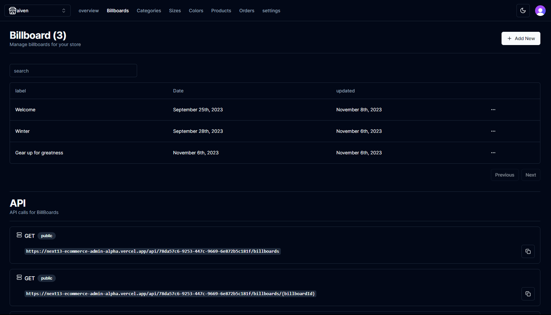Screen dimensions: 551x315
Task: Navigate to Sizes
Action: [175, 11]
